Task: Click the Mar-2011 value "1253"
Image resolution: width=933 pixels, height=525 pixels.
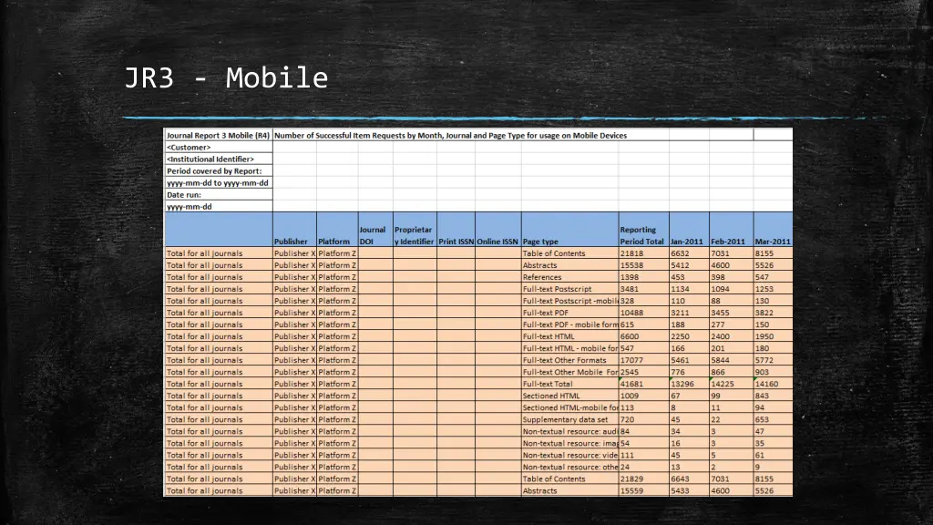Action: [x=773, y=289]
